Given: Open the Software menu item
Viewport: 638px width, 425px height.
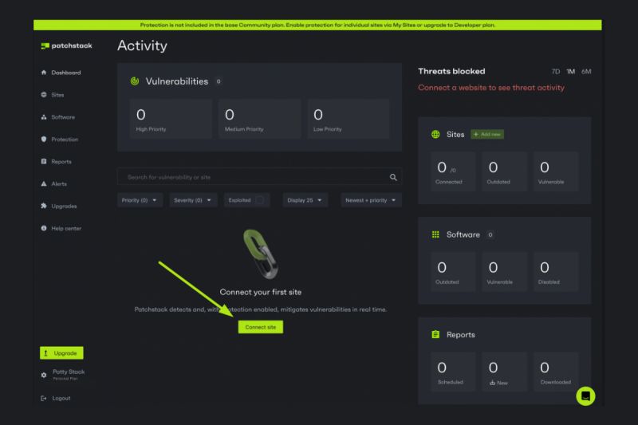Looking at the screenshot, I should point(63,117).
